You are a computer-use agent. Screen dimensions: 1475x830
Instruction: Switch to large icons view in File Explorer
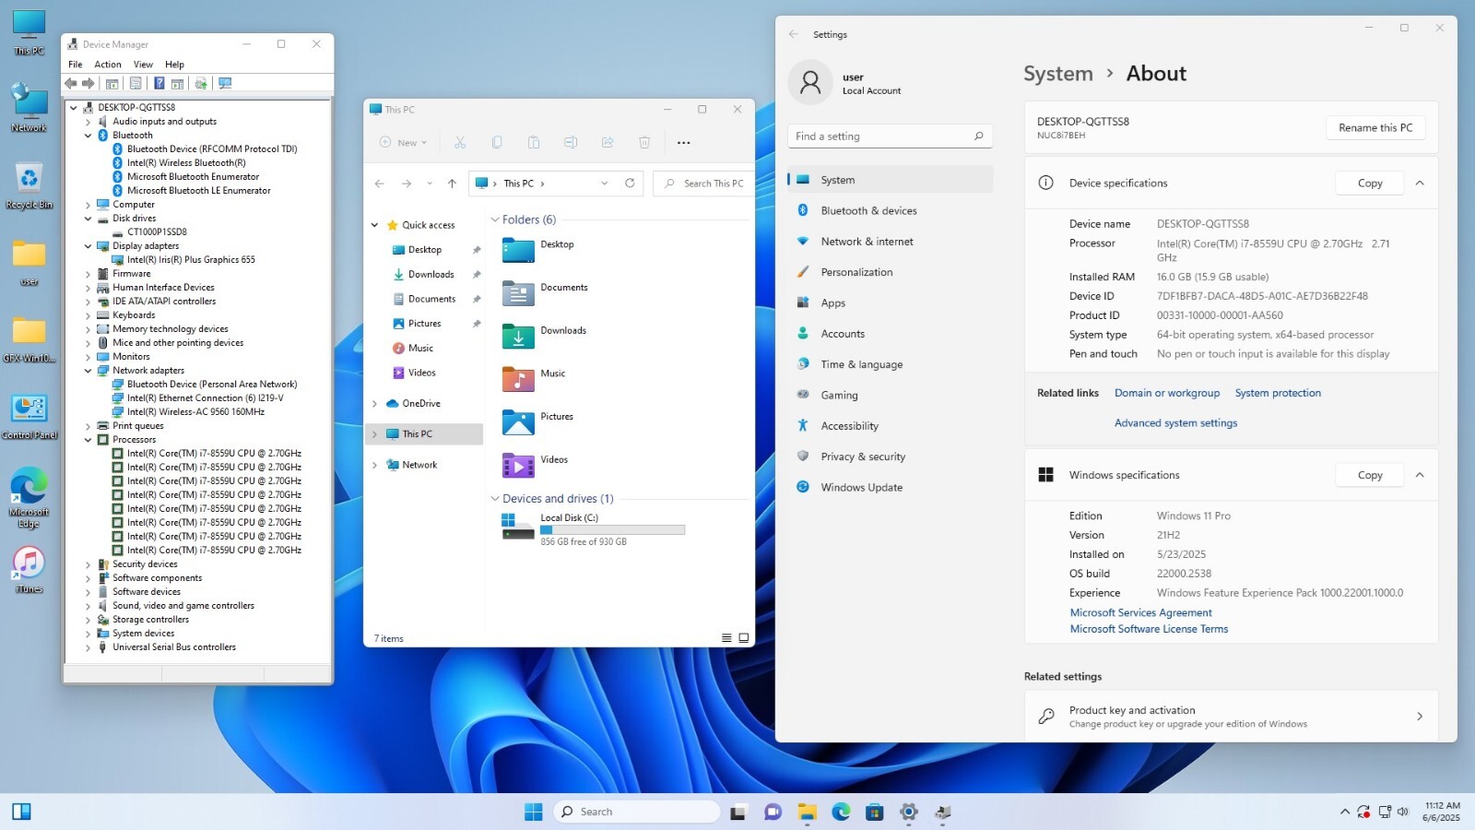point(744,638)
